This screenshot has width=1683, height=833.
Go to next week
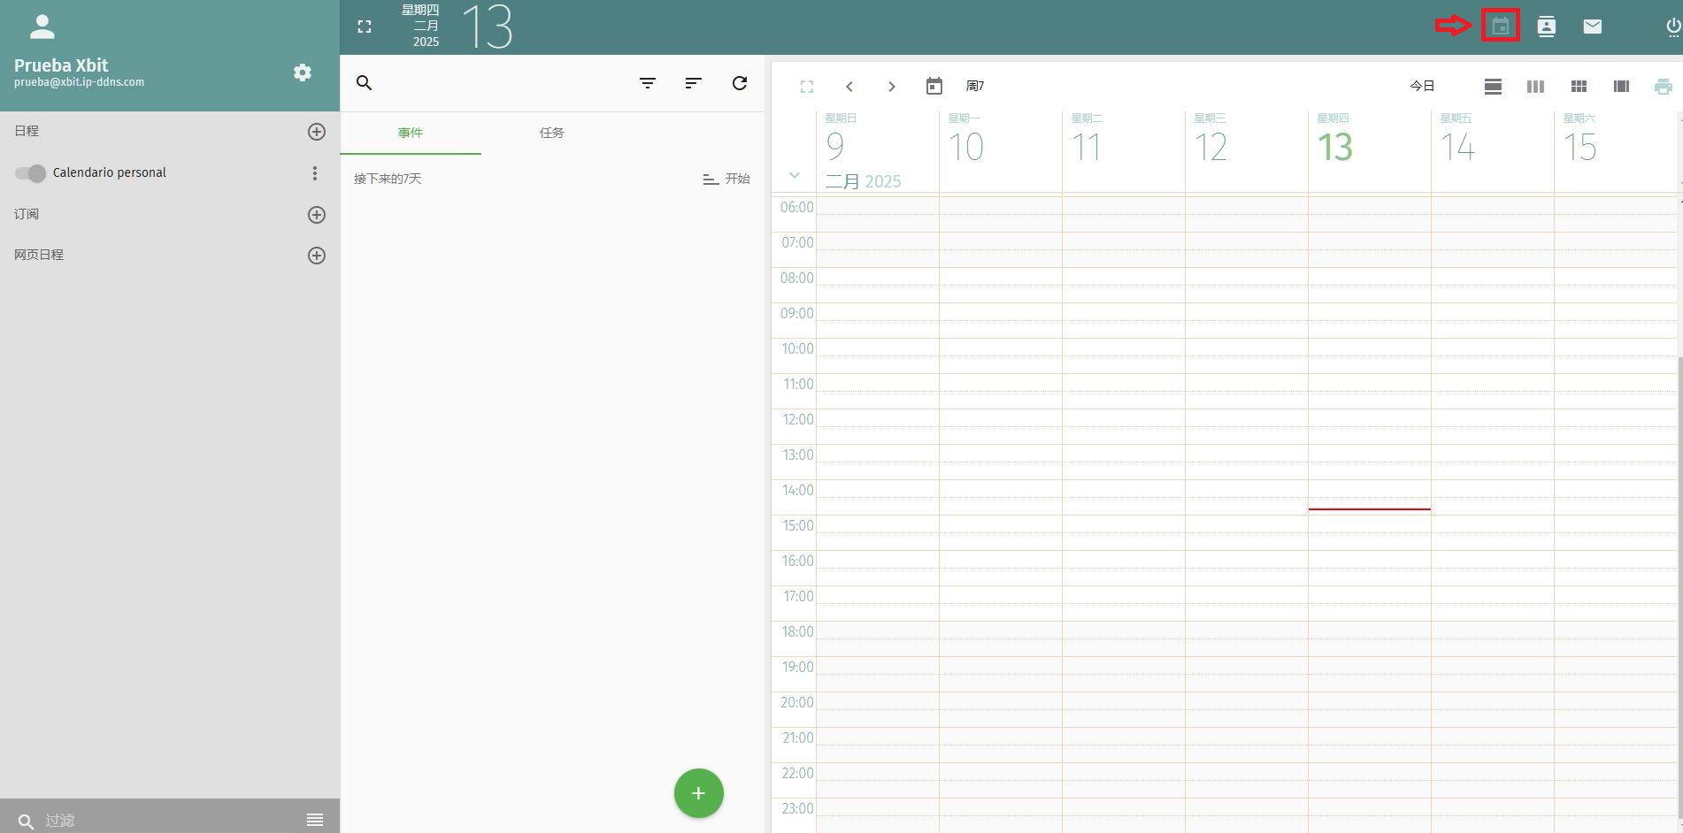[892, 87]
